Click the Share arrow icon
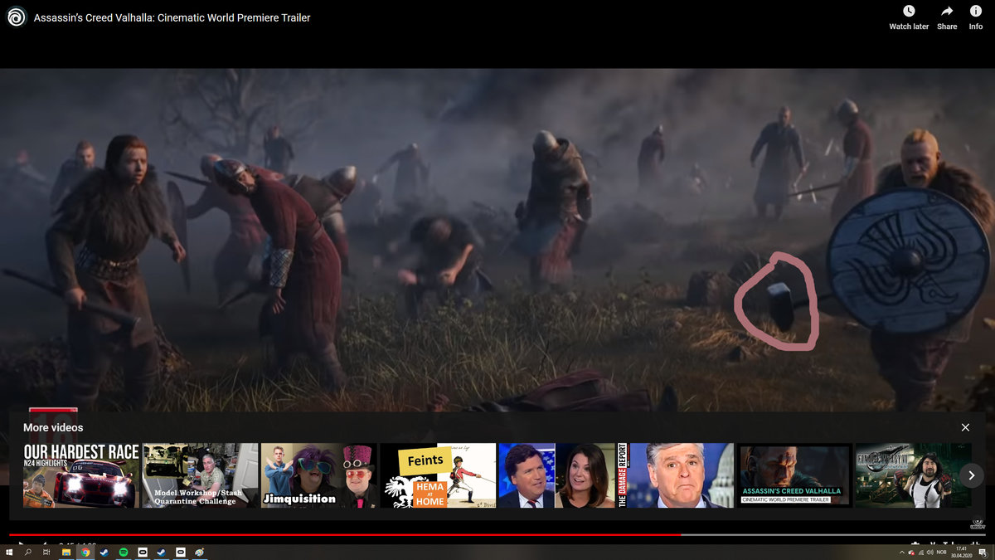Viewport: 995px width, 560px height. tap(947, 11)
